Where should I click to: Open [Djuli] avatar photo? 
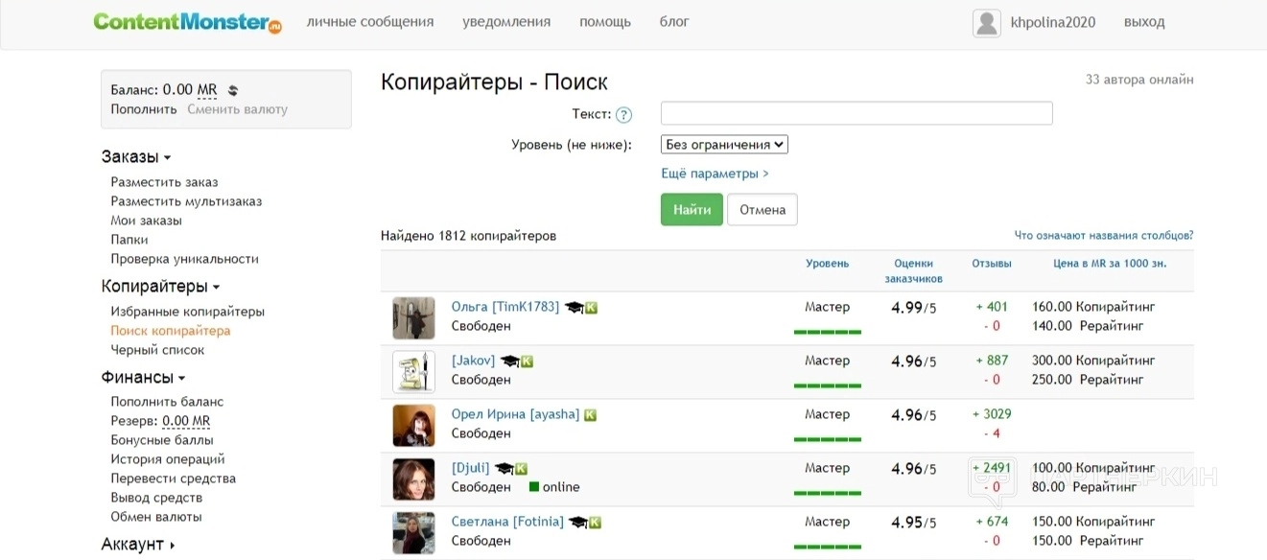pos(413,479)
